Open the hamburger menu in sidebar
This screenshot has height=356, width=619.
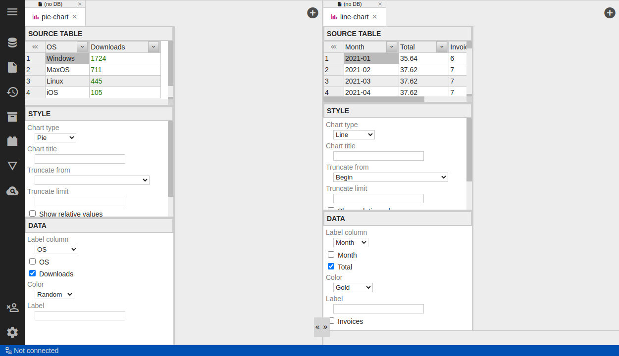12,12
